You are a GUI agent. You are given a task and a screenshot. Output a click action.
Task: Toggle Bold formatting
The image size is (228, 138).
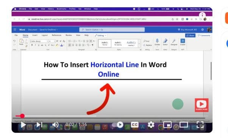point(32,45)
